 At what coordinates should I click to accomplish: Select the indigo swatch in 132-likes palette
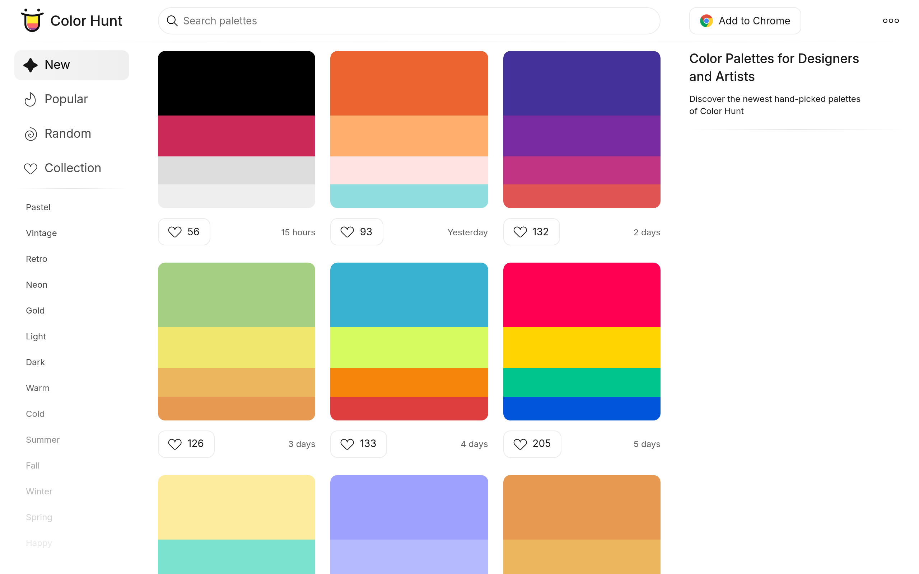click(582, 83)
